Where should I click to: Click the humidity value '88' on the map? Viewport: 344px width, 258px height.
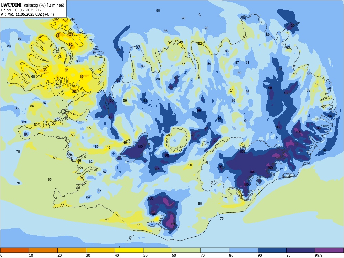click(x=309, y=74)
